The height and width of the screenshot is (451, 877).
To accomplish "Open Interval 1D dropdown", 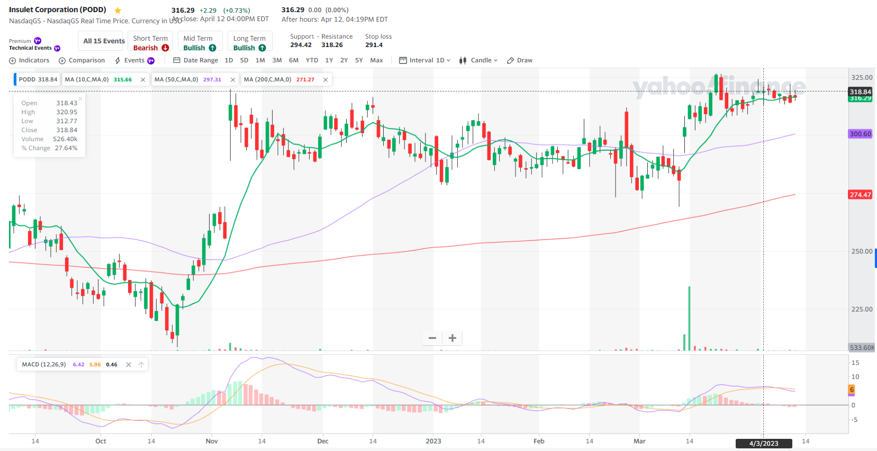I will (x=424, y=60).
